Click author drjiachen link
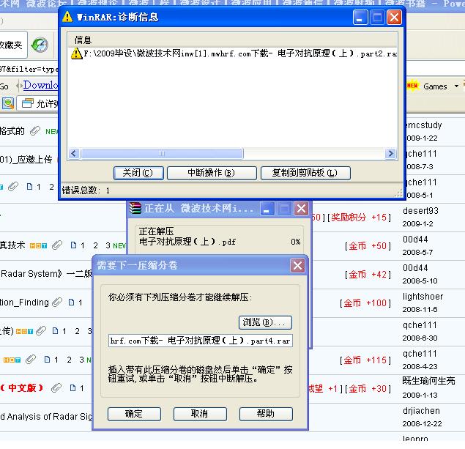Viewport: 465px width, 449px height. [421, 411]
